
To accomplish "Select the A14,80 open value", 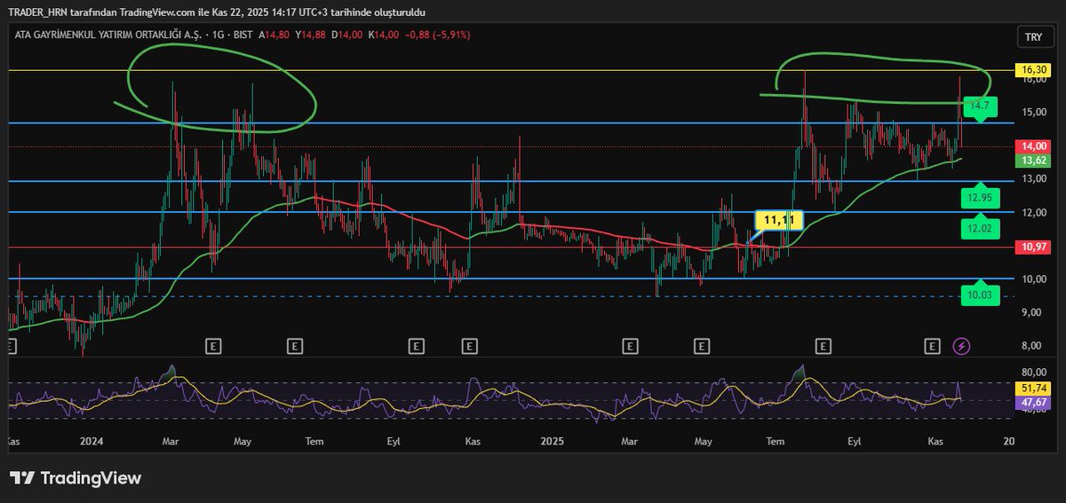I will tap(273, 35).
